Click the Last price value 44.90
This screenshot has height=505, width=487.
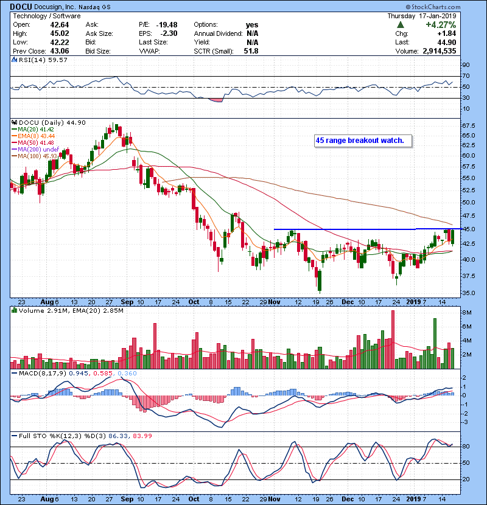tap(447, 42)
